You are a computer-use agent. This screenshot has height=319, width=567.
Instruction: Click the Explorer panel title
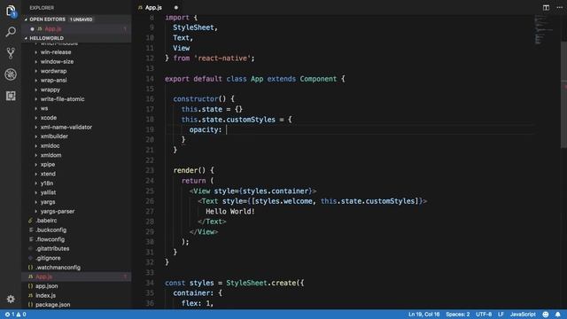click(42, 8)
